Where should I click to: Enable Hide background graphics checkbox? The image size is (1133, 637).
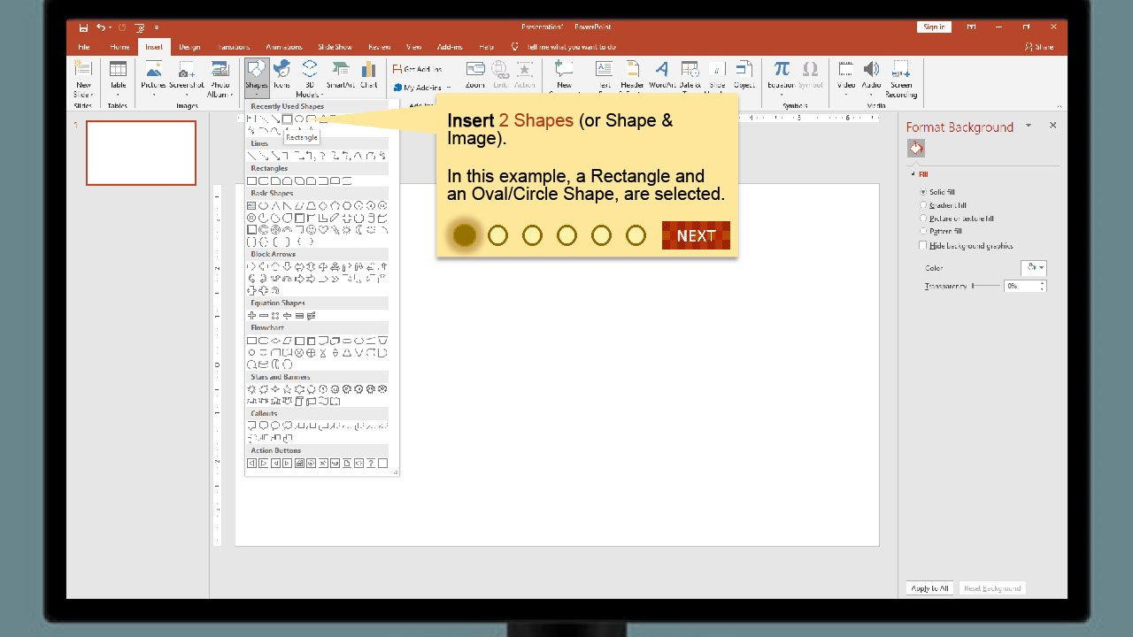924,246
